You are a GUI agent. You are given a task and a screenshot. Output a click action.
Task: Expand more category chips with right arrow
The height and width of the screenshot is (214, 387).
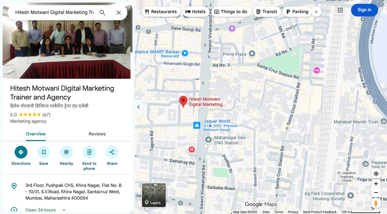pos(316,12)
